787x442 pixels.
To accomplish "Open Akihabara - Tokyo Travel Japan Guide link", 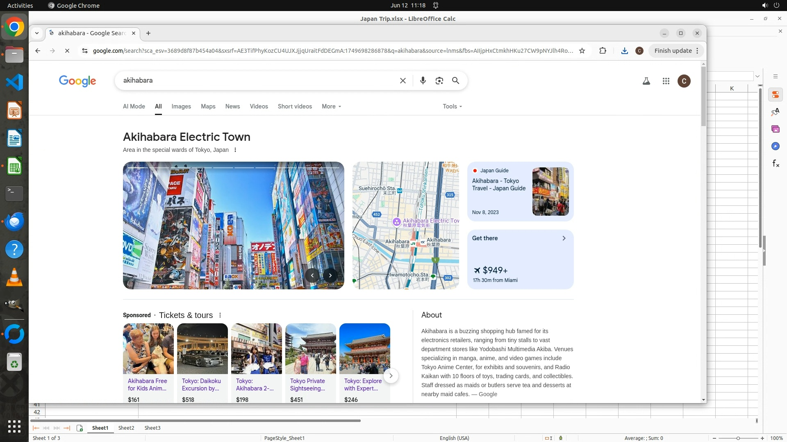I will 498,185.
